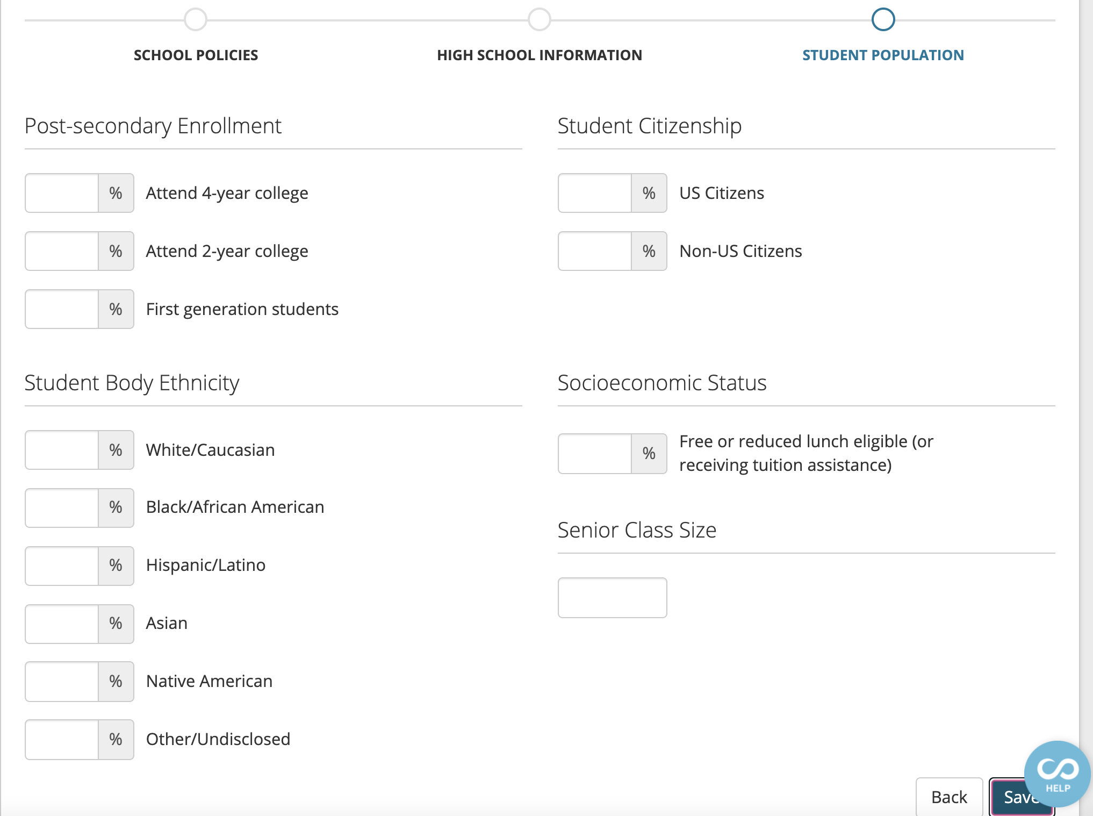
Task: Click the Other/Undisclosed label
Action: [218, 739]
